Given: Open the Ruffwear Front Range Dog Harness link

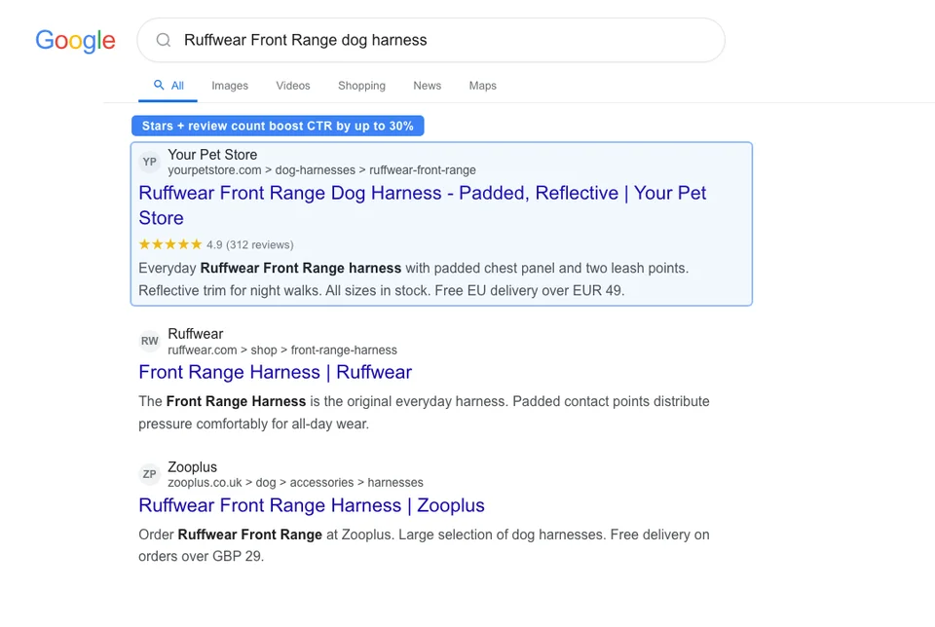Looking at the screenshot, I should tap(422, 194).
